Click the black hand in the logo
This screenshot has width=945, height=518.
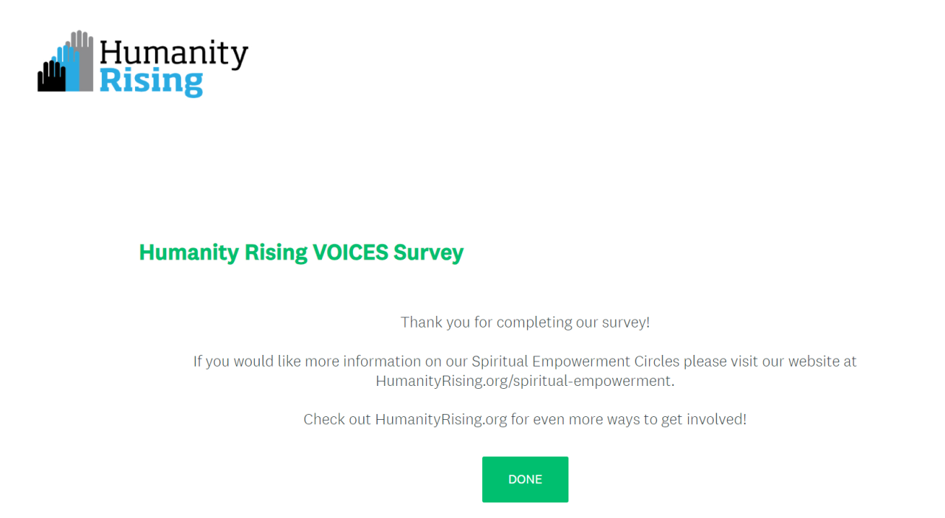click(x=51, y=77)
